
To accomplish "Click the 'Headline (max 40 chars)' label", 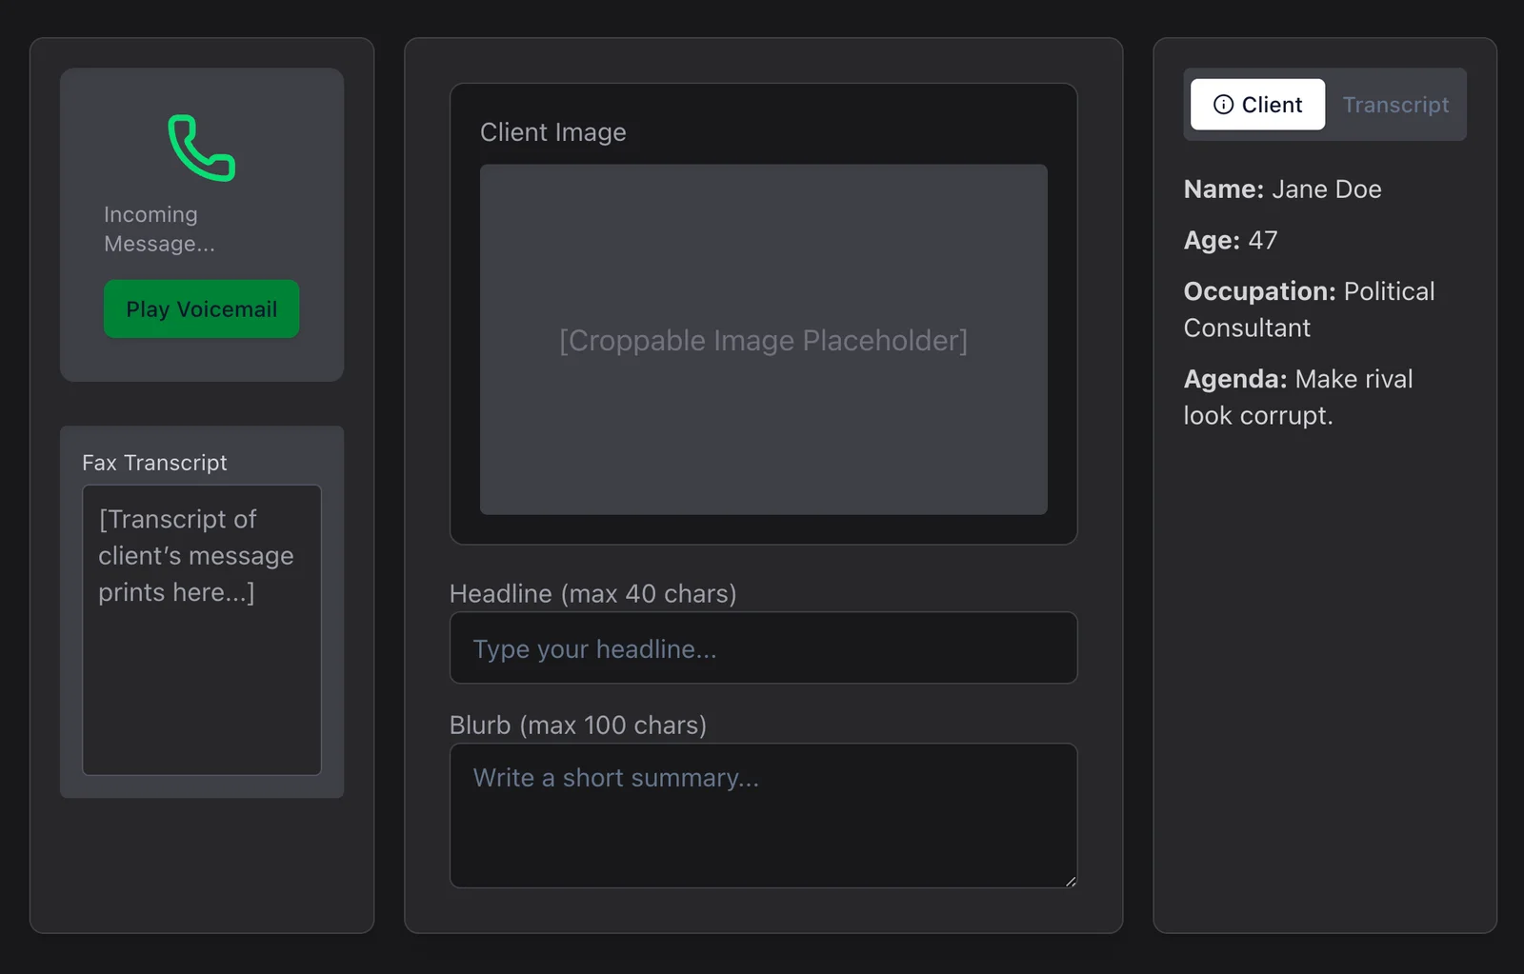I will pos(592,594).
